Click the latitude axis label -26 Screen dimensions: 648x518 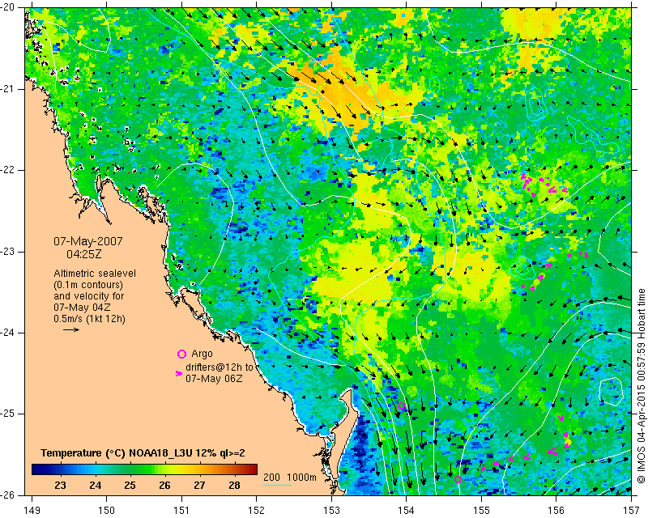pyautogui.click(x=9, y=495)
